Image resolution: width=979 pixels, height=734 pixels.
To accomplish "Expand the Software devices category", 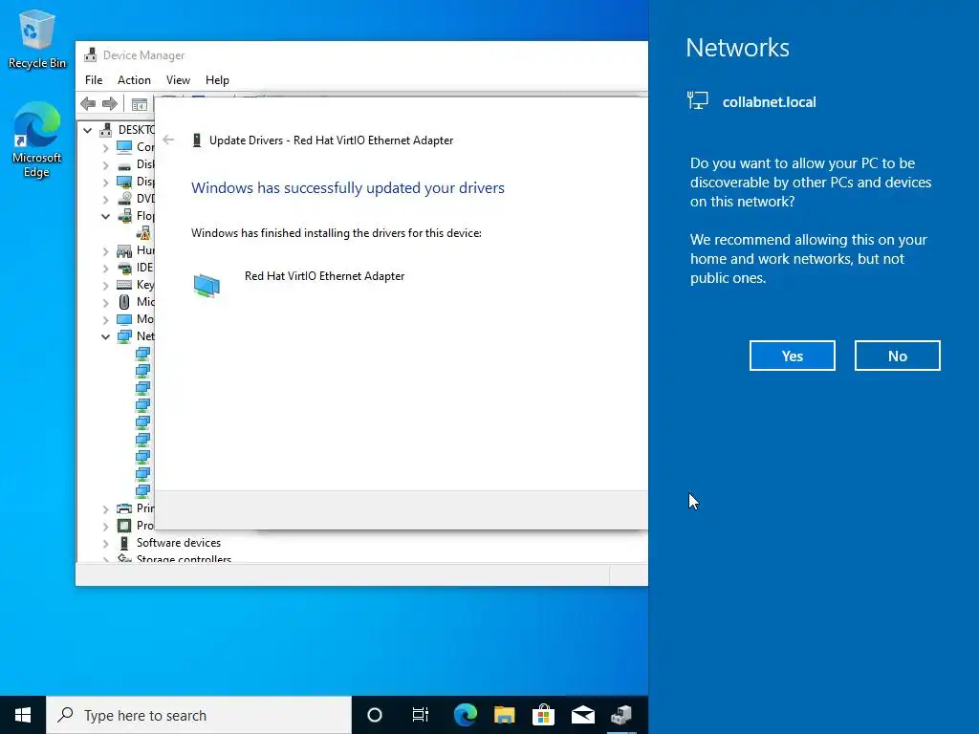I will [105, 543].
